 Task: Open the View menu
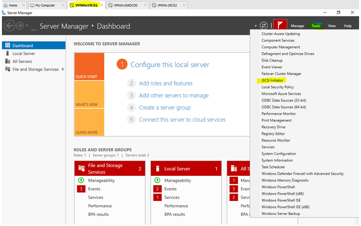[332, 26]
